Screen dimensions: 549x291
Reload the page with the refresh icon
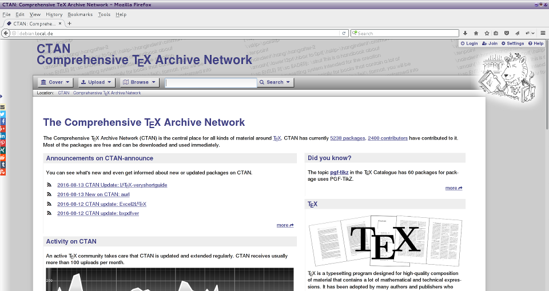(344, 33)
